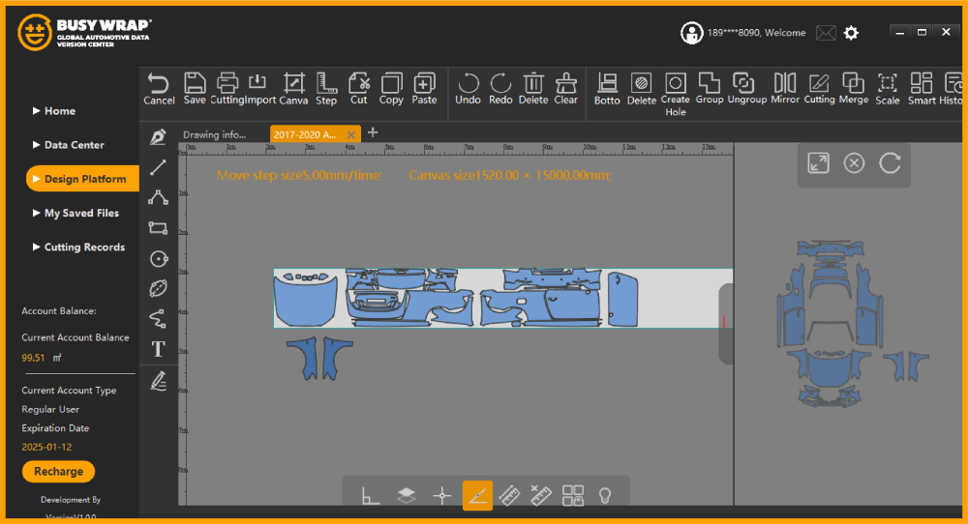The height and width of the screenshot is (524, 968).
Task: Ungroup the selected shapes
Action: coord(747,88)
